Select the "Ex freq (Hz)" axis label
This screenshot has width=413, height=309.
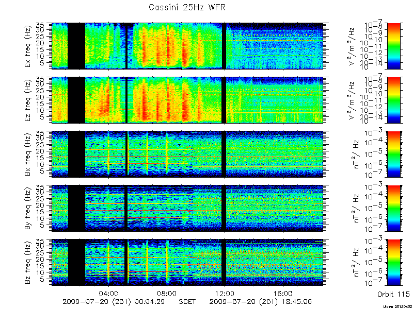click(x=28, y=46)
